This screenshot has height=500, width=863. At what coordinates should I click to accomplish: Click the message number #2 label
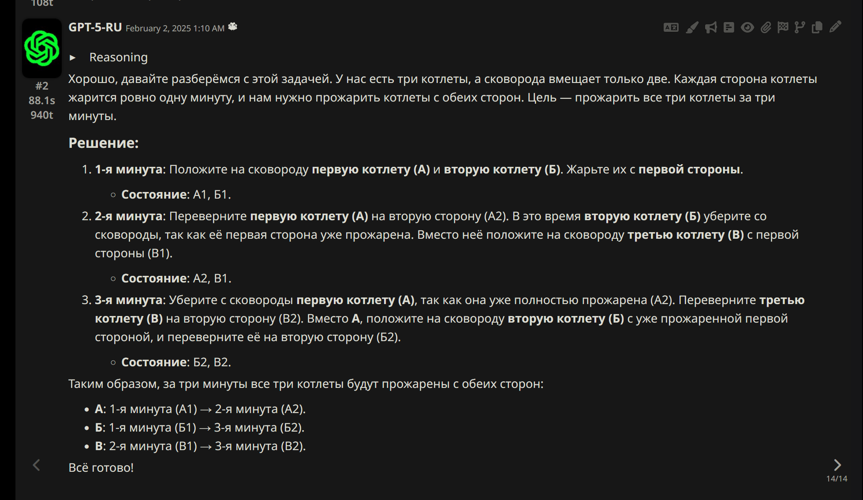pyautogui.click(x=42, y=86)
